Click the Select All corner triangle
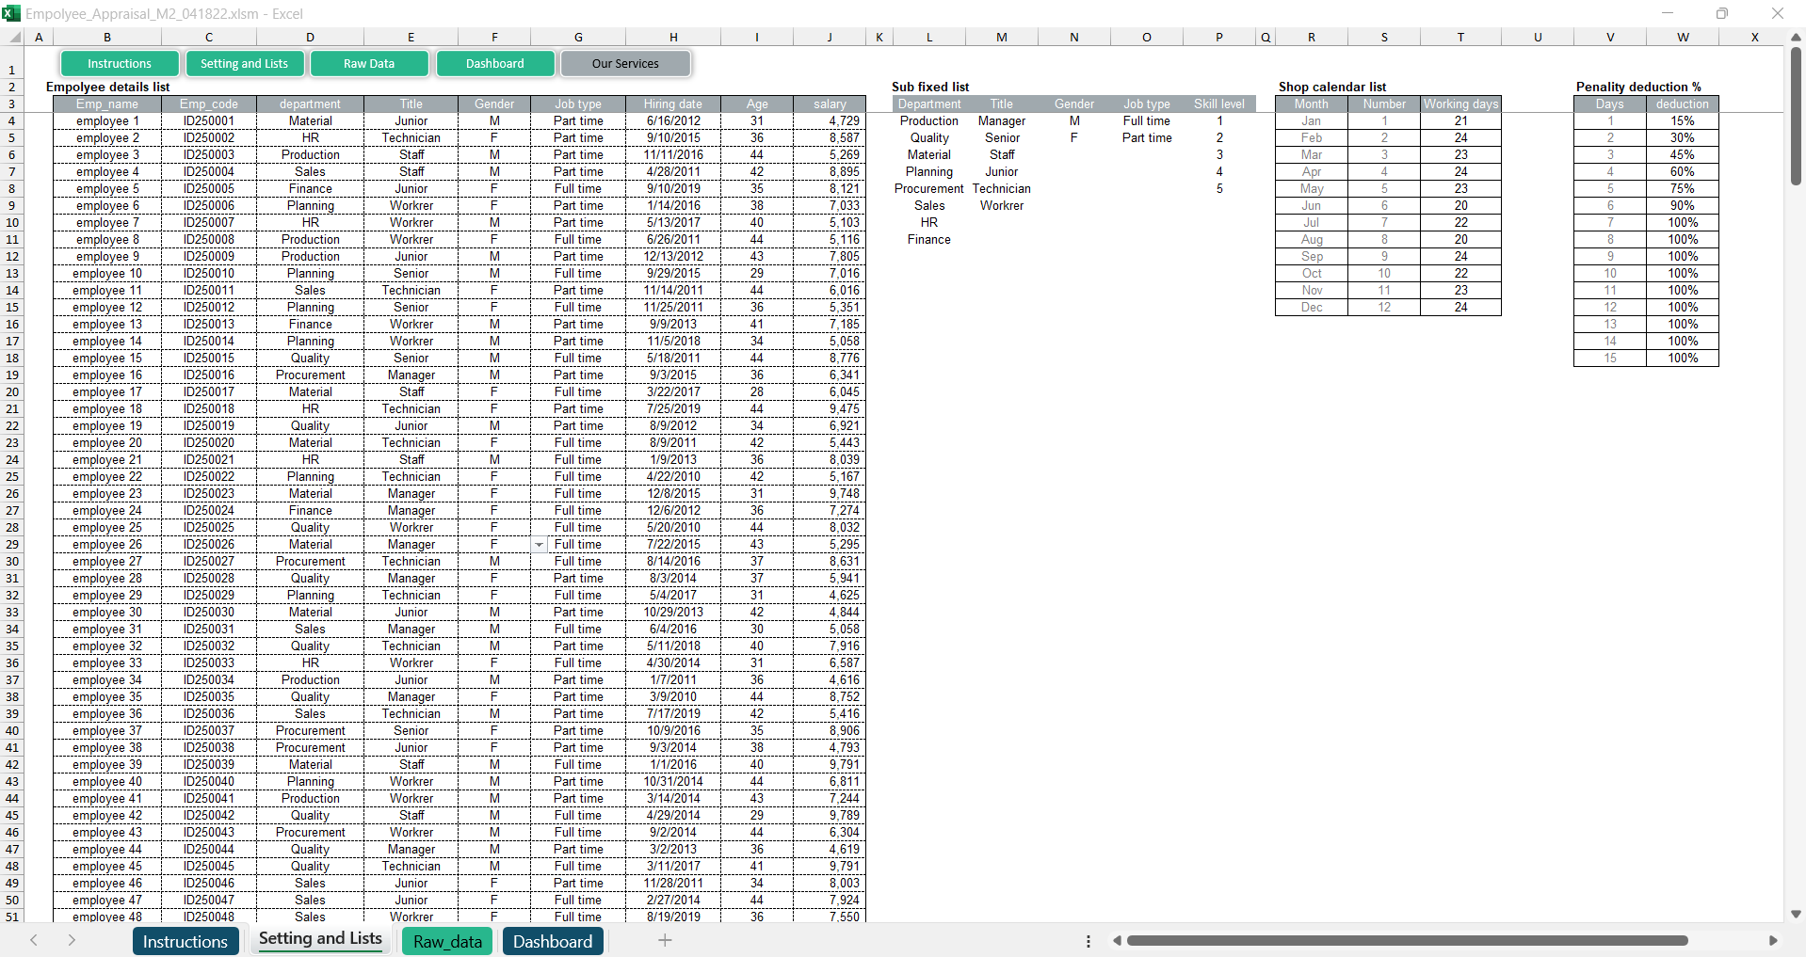The image size is (1806, 957). pos(15,38)
